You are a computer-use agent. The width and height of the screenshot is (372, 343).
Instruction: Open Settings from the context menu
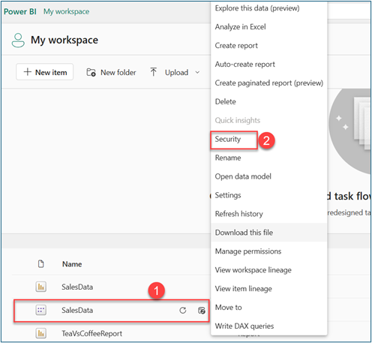click(x=228, y=195)
